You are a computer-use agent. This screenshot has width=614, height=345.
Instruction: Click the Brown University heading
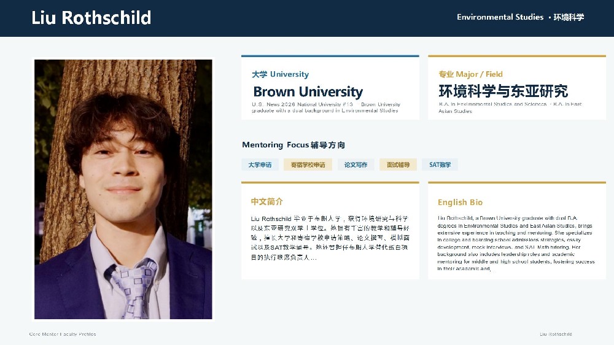tap(308, 91)
